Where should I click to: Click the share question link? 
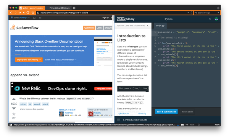coord(22,109)
